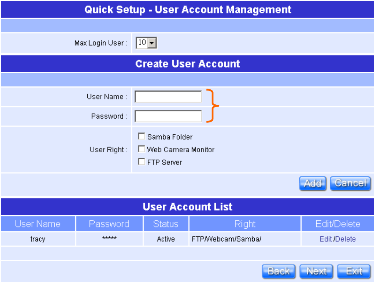Click the 'User Name' column header

[x=38, y=224]
